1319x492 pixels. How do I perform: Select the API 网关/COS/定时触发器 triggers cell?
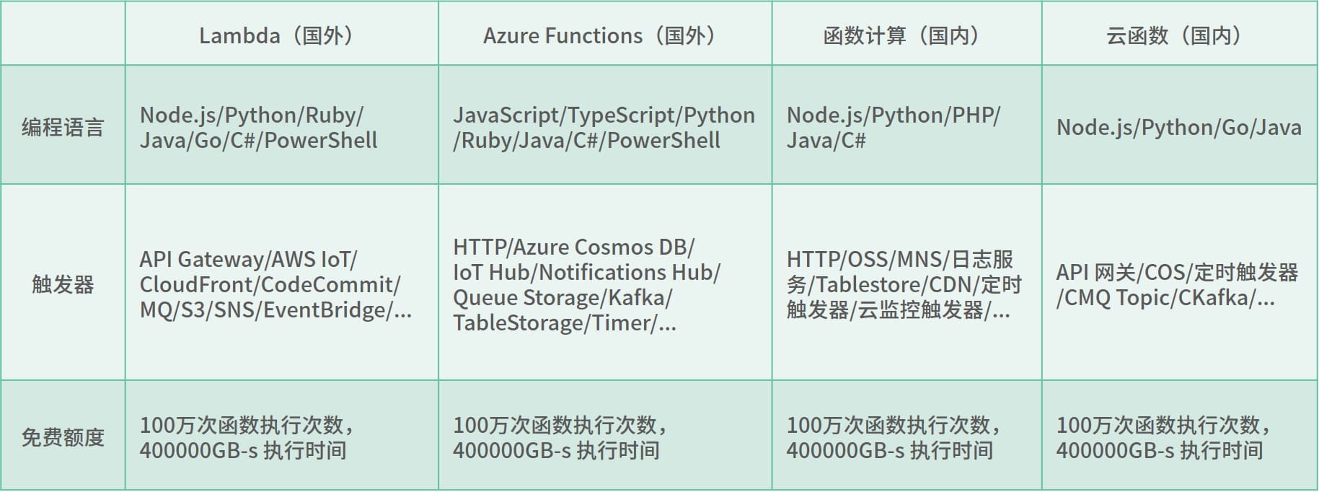coord(1177,284)
